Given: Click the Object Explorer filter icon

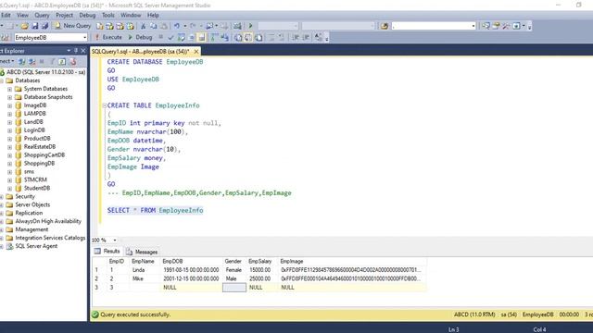Looking at the screenshot, I should tap(52, 61).
